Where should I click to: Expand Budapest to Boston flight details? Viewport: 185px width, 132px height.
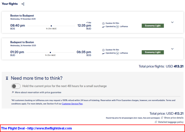point(172,49)
